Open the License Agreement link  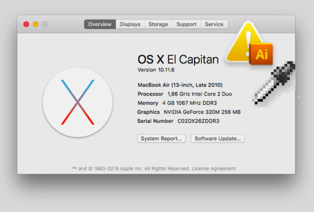[213, 169]
